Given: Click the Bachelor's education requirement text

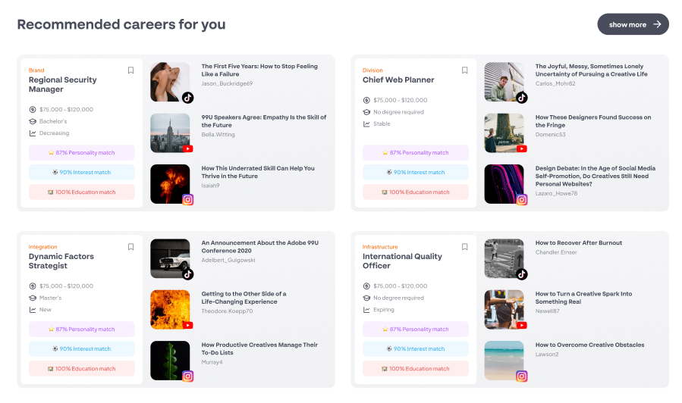Looking at the screenshot, I should 53,122.
